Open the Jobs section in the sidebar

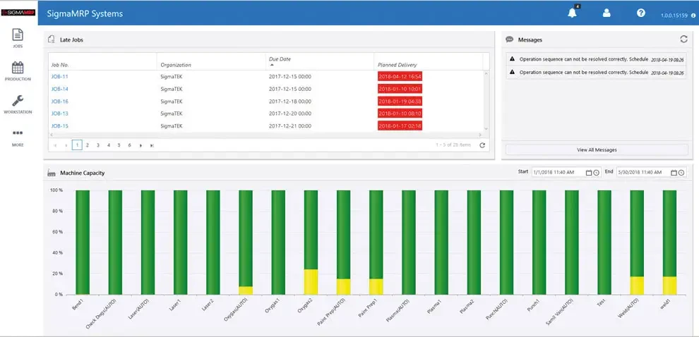18,37
